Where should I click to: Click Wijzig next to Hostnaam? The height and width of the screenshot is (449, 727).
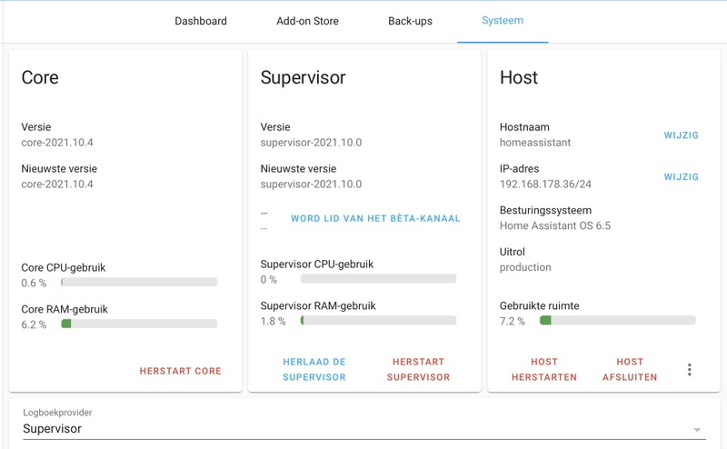click(x=681, y=135)
